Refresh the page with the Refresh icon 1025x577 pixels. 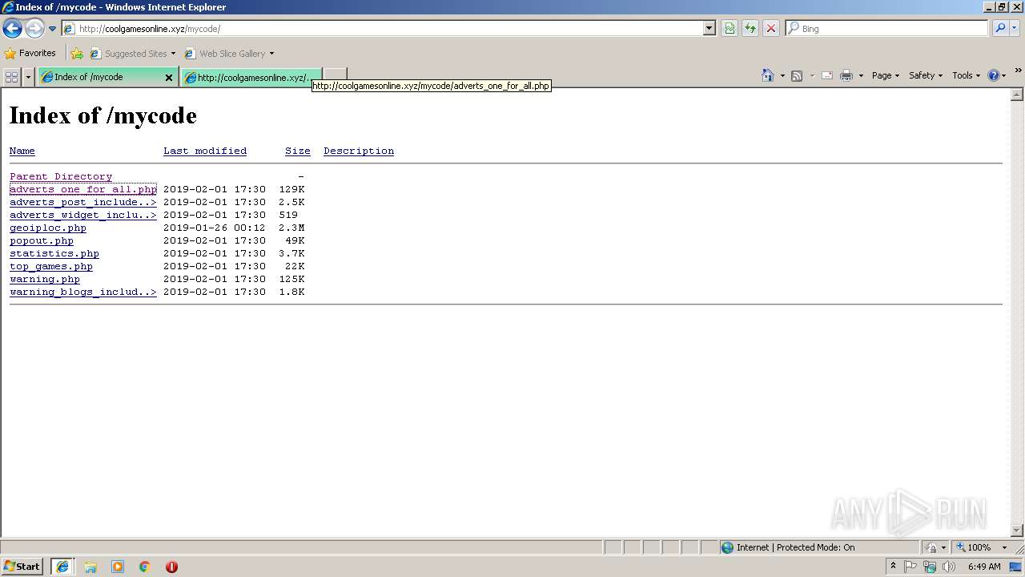pos(750,29)
